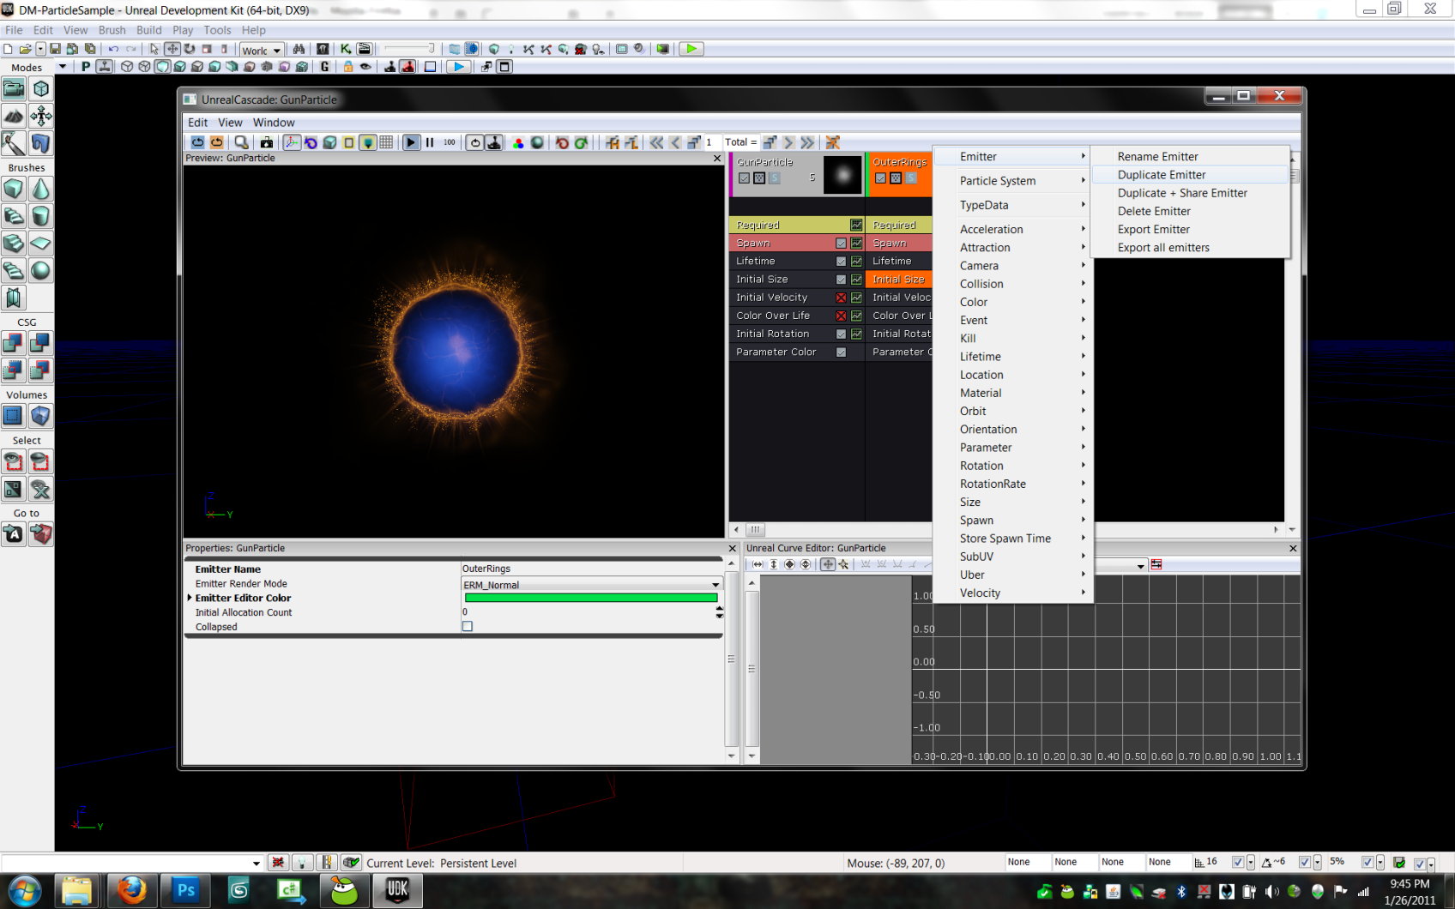Open the Emitter Render Mode dropdown
The width and height of the screenshot is (1455, 909).
pyautogui.click(x=715, y=585)
